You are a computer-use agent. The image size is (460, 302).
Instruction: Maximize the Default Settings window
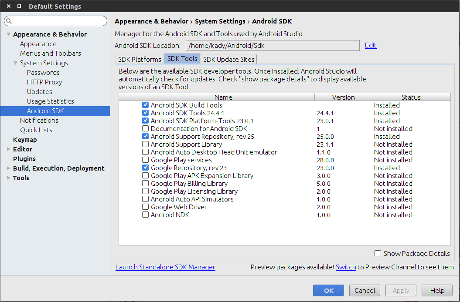click(x=19, y=6)
